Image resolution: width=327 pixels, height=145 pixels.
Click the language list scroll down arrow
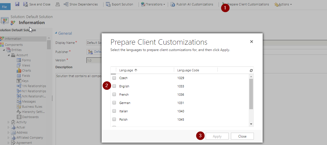pyautogui.click(x=251, y=124)
